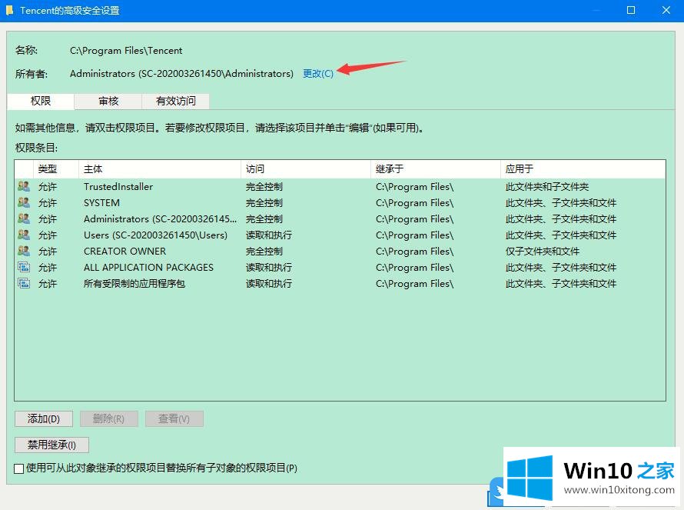Sort by the 继承于 column header

click(x=435, y=169)
